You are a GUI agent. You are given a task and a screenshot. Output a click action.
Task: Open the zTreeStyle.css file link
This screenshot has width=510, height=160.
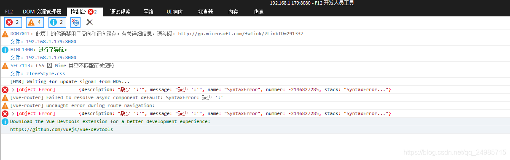(46, 73)
